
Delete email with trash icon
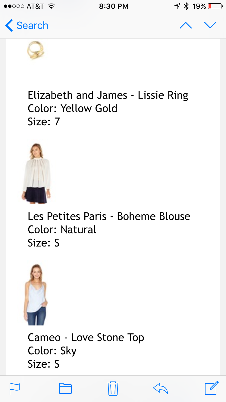113,388
